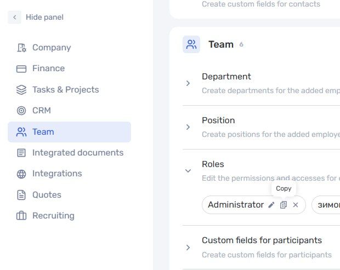This screenshot has height=270, width=340.
Task: Select the Team item in sidebar
Action: click(x=70, y=132)
